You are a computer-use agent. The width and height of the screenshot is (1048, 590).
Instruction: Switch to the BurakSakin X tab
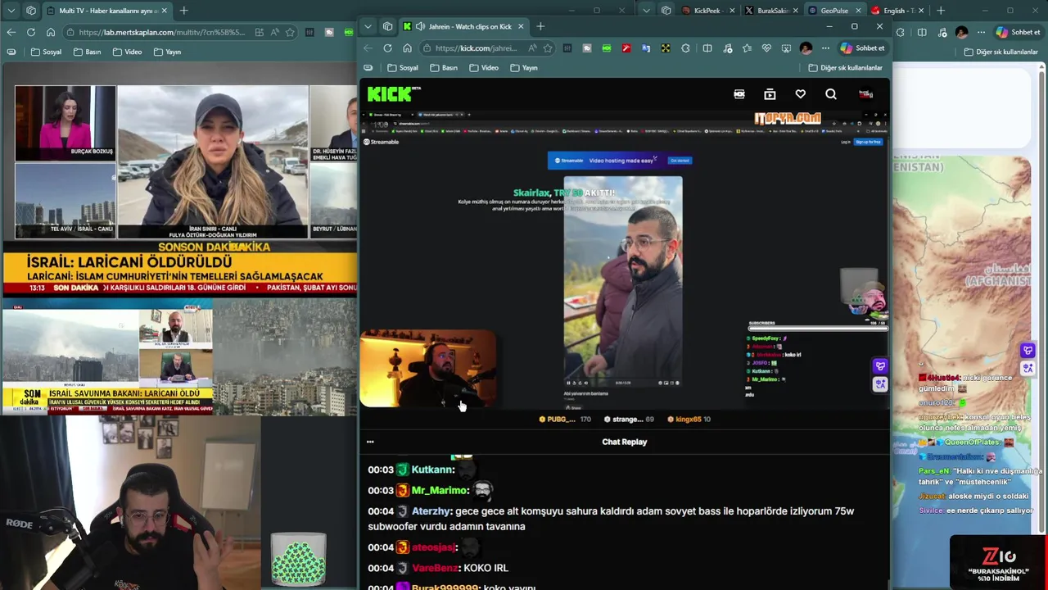771,11
